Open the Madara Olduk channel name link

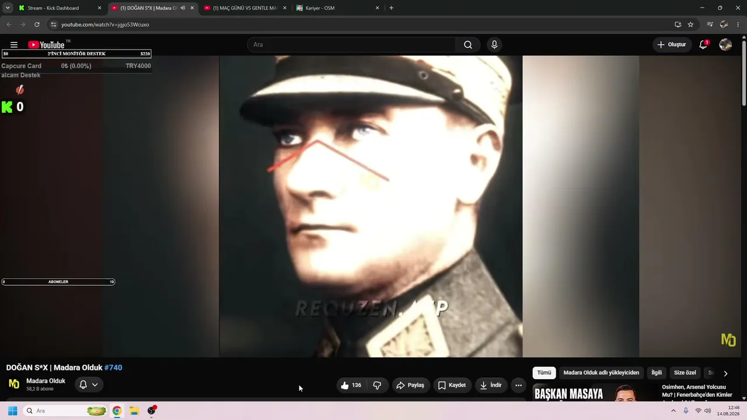point(46,381)
